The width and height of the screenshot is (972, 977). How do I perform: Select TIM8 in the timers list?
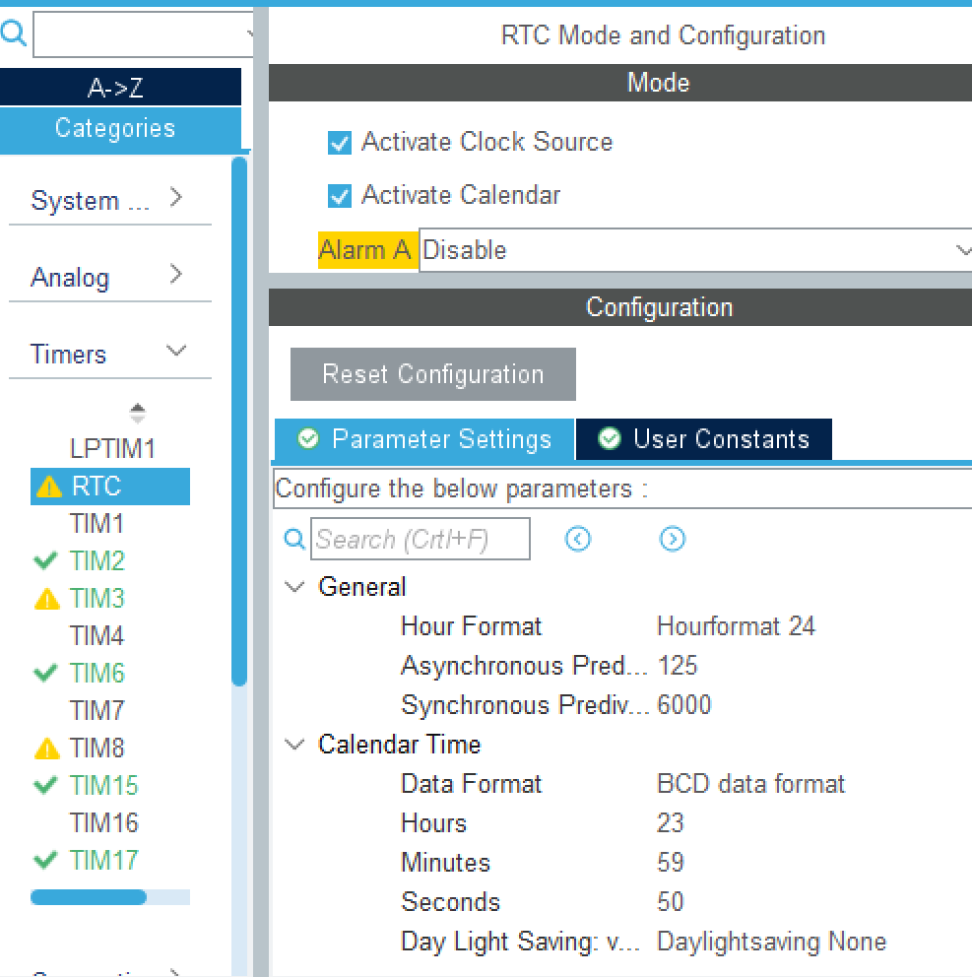tap(97, 748)
